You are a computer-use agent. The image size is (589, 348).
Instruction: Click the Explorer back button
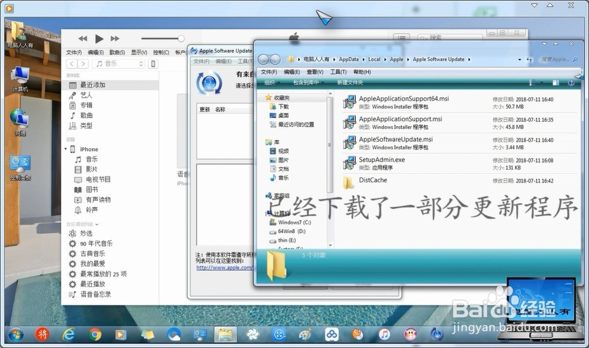tap(264, 59)
